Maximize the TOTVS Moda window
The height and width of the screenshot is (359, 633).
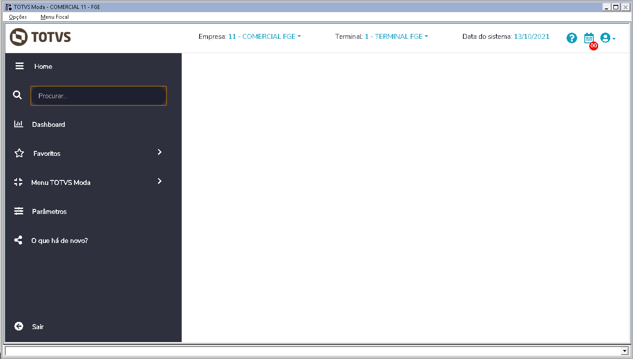click(616, 7)
